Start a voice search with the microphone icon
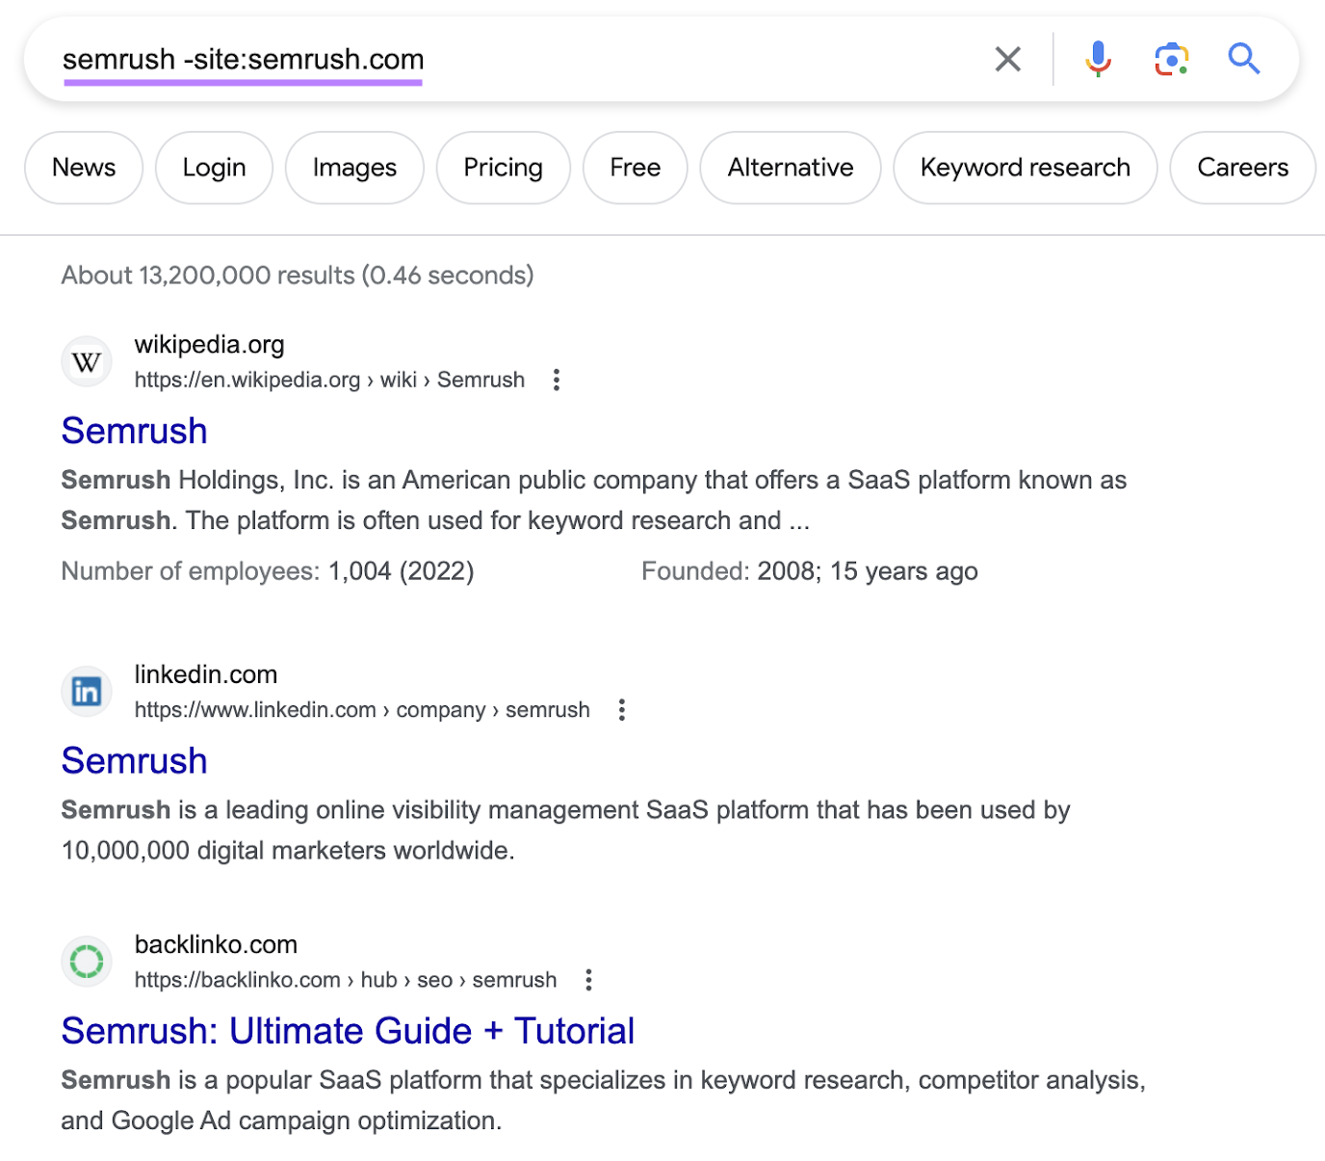The width and height of the screenshot is (1325, 1161). (x=1098, y=59)
